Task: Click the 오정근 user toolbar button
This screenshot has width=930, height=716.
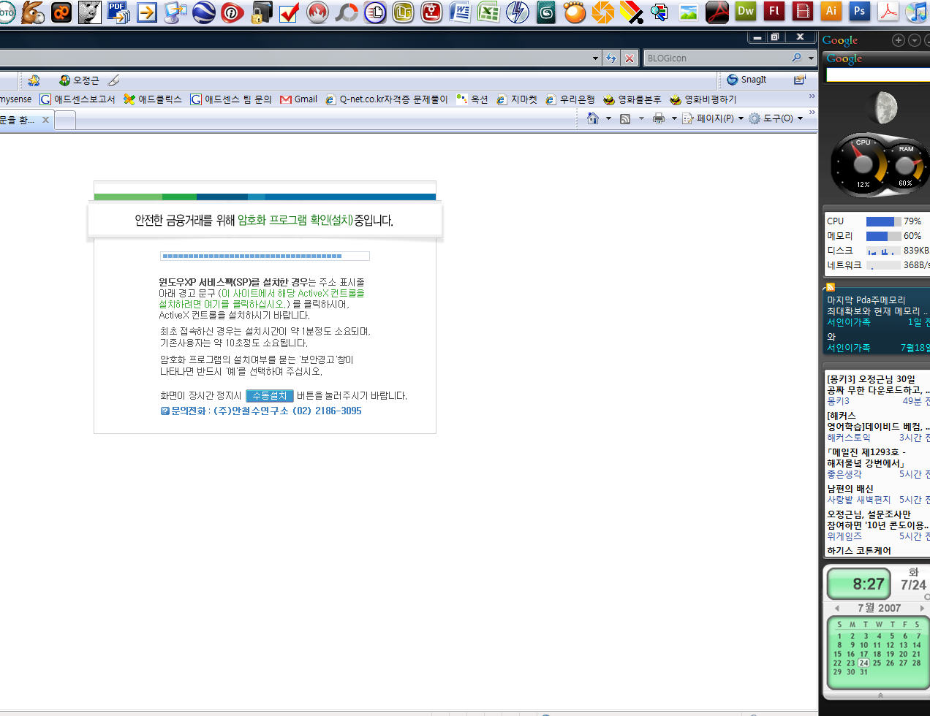Action: [x=79, y=80]
